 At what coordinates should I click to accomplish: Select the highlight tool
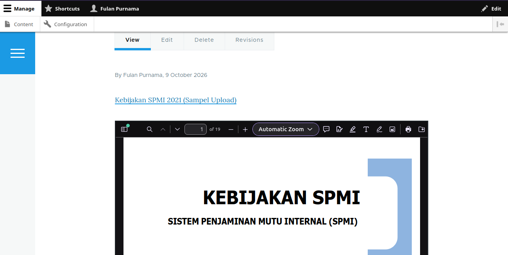click(352, 129)
